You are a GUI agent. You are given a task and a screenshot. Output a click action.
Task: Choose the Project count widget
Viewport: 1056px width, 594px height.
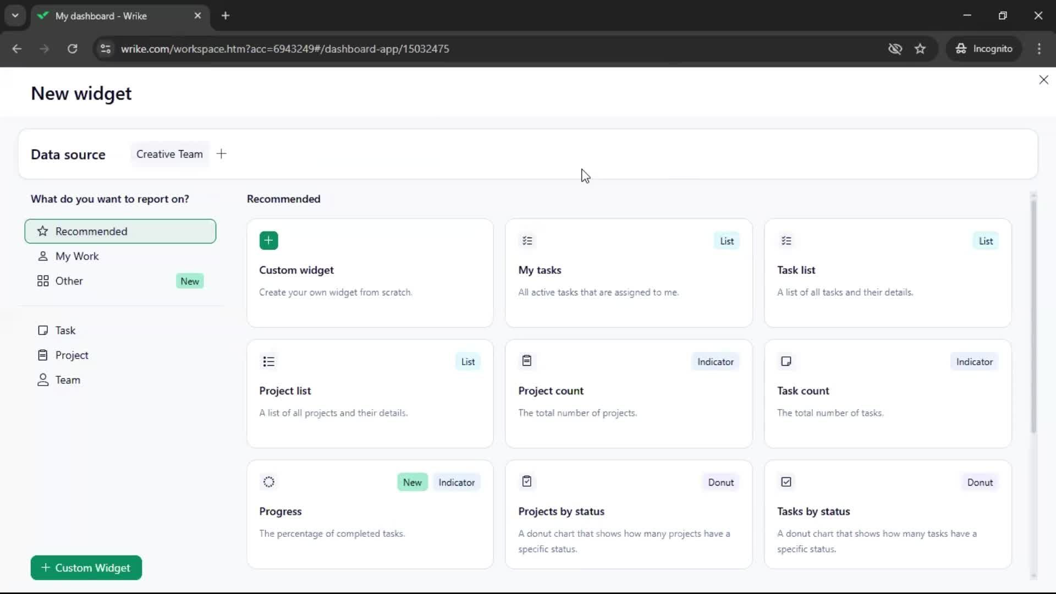(x=629, y=393)
